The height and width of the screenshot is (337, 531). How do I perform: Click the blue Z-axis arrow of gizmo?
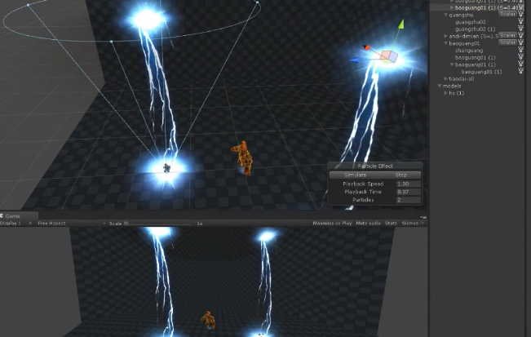point(354,60)
